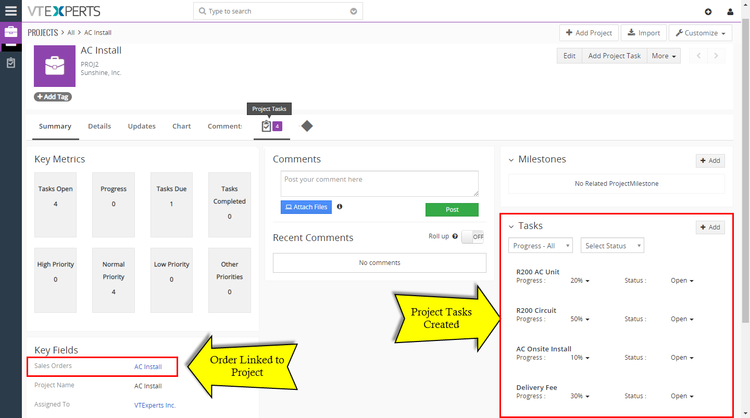Open the R200 AC Unit task

pyautogui.click(x=537, y=272)
